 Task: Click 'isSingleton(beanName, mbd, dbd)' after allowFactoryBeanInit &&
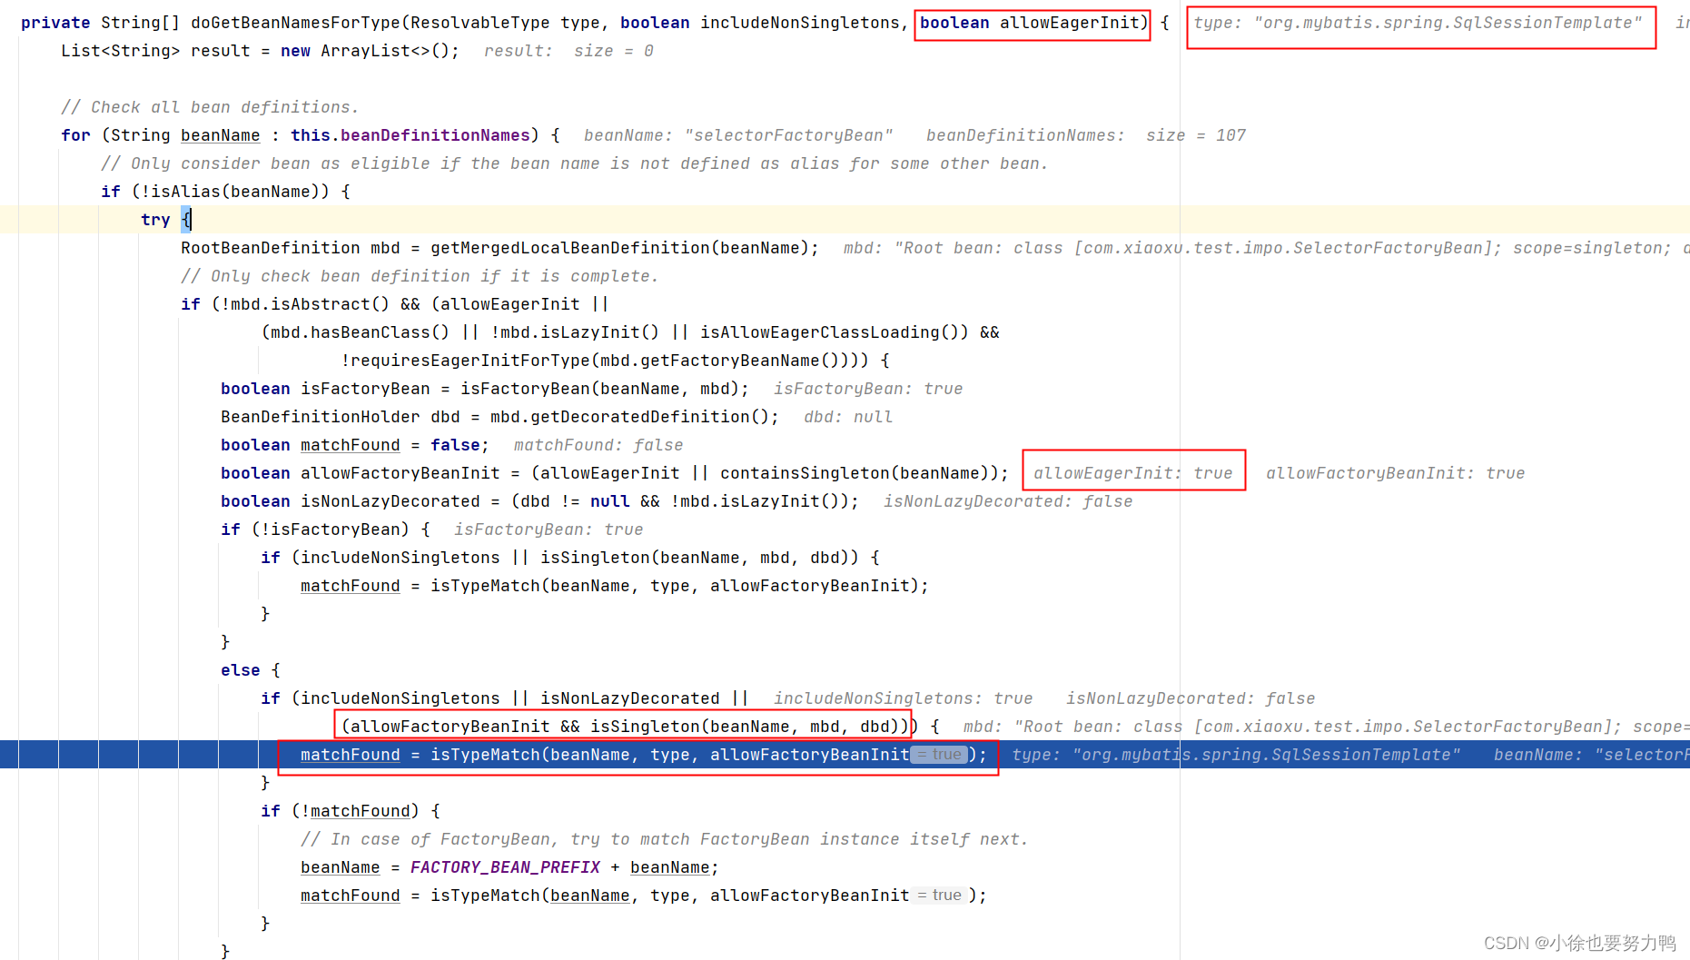coord(745,727)
